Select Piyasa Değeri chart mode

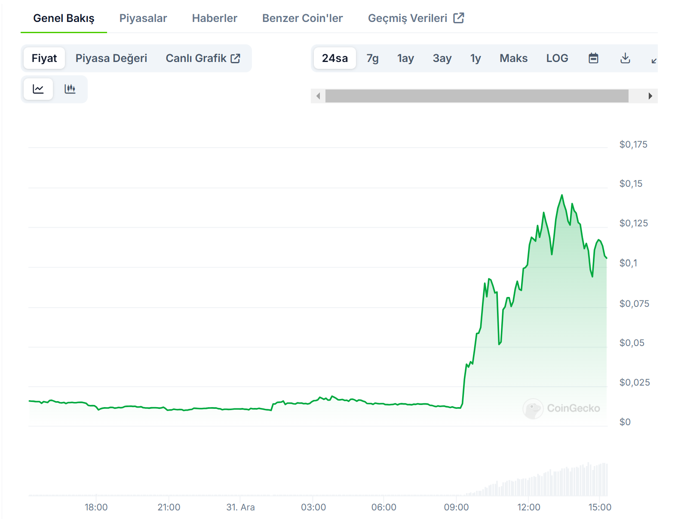[111, 58]
